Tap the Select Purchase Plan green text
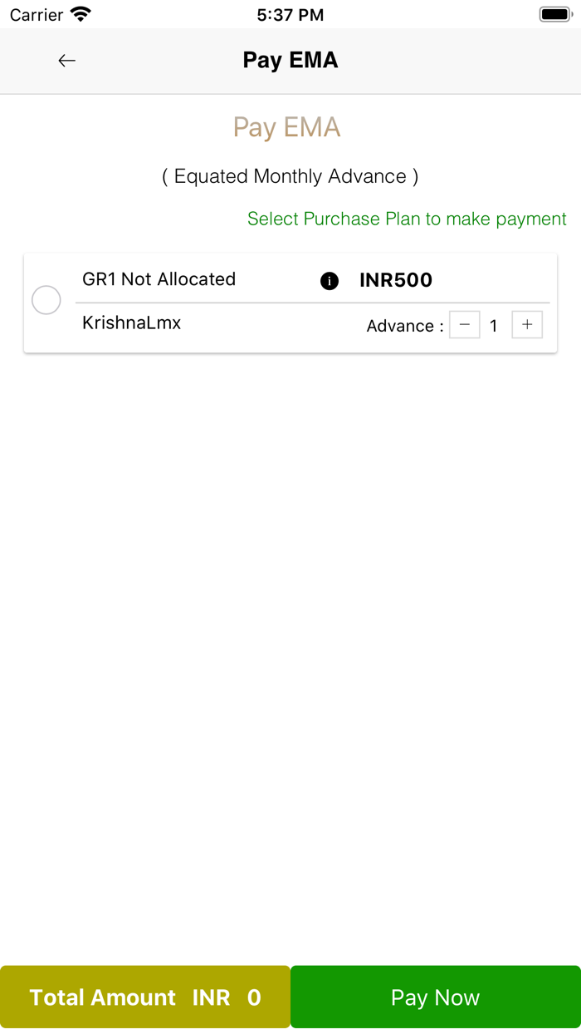The height and width of the screenshot is (1034, 581). pos(407,219)
